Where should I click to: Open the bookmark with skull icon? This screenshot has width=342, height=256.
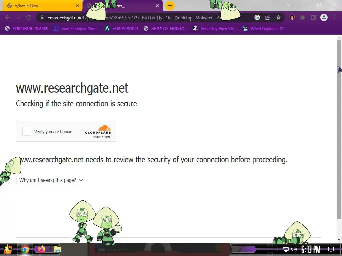click(x=215, y=29)
